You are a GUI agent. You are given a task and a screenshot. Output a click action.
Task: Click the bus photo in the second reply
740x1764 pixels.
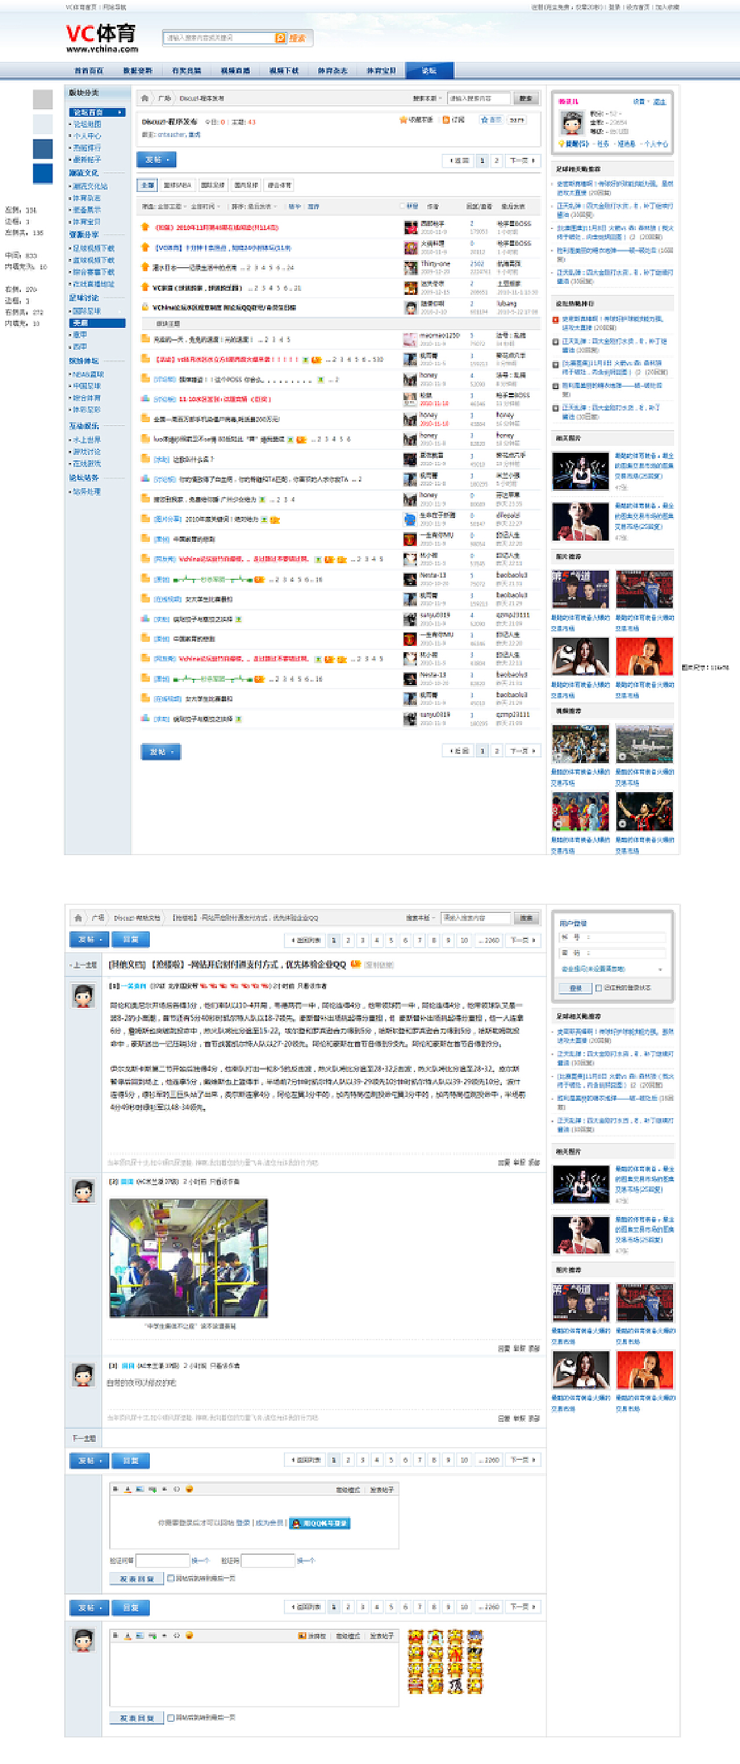pos(188,1258)
